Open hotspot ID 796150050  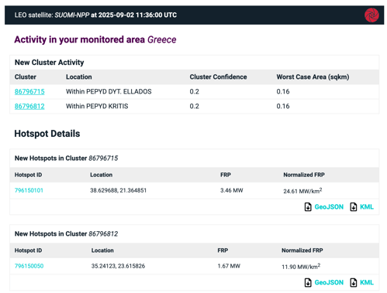[x=29, y=266]
